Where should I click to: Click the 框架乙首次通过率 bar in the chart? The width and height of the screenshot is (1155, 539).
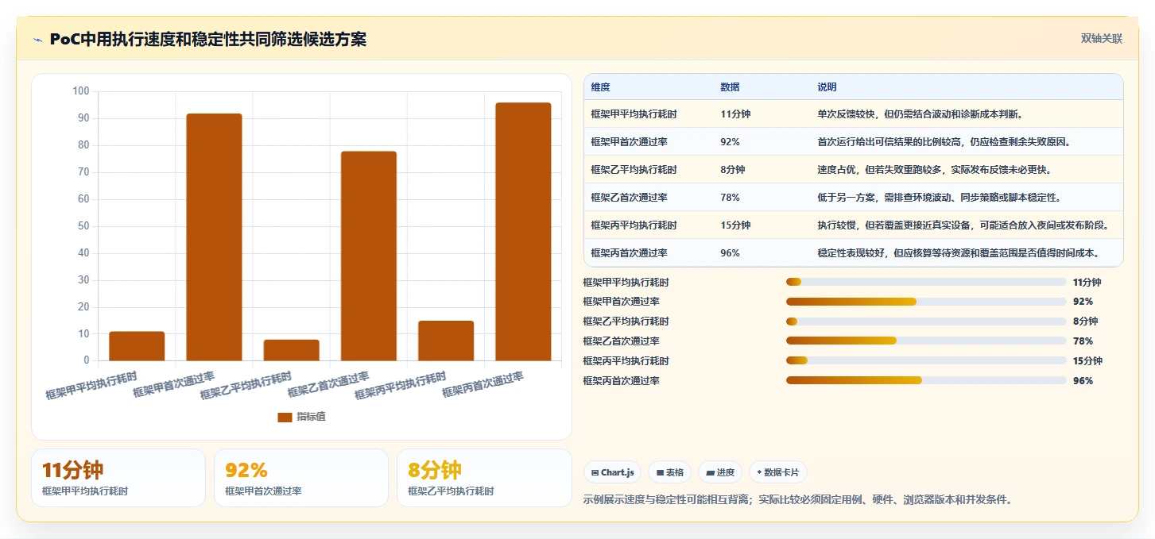pyautogui.click(x=368, y=256)
